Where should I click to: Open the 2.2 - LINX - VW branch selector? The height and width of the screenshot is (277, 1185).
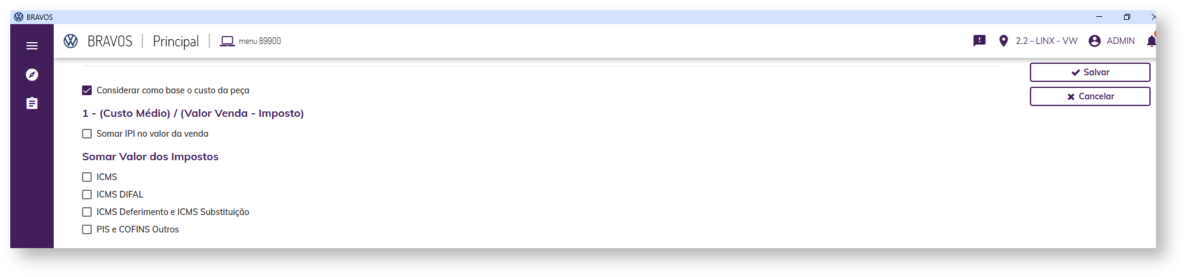(1046, 41)
